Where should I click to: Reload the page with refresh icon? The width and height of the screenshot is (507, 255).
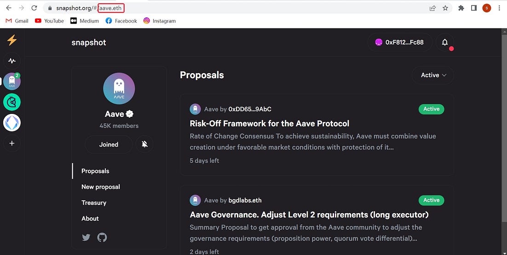(34, 8)
